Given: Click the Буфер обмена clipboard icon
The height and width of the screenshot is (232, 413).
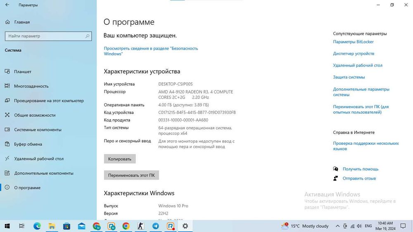Looking at the screenshot, I should tap(7, 144).
